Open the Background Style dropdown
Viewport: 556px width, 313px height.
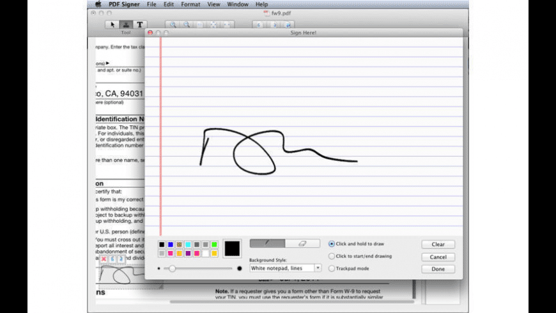[x=285, y=268]
